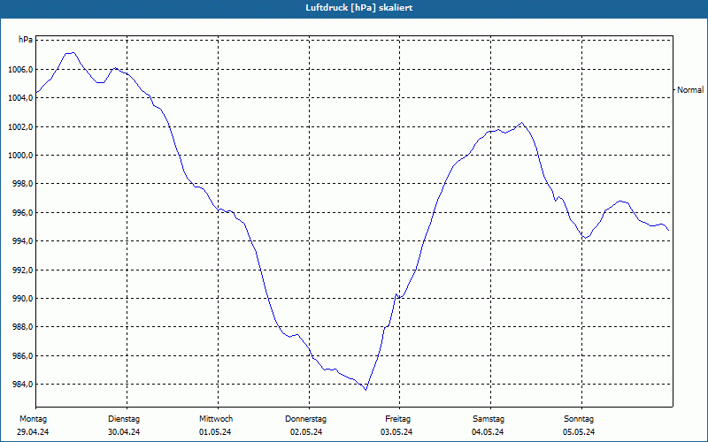Select the 'Sonntag' day label
The height and width of the screenshot is (442, 708).
point(579,418)
